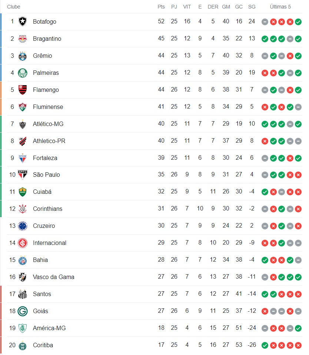Screen dimensions: 309x355
Task: Open the Vasco da Gama team link
Action: click(53, 277)
